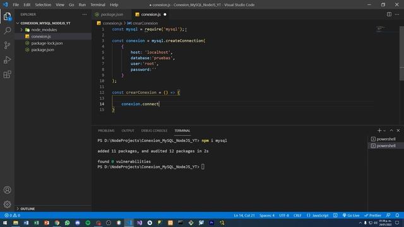
Task: Switch to the Problems panel tab
Action: [106, 131]
